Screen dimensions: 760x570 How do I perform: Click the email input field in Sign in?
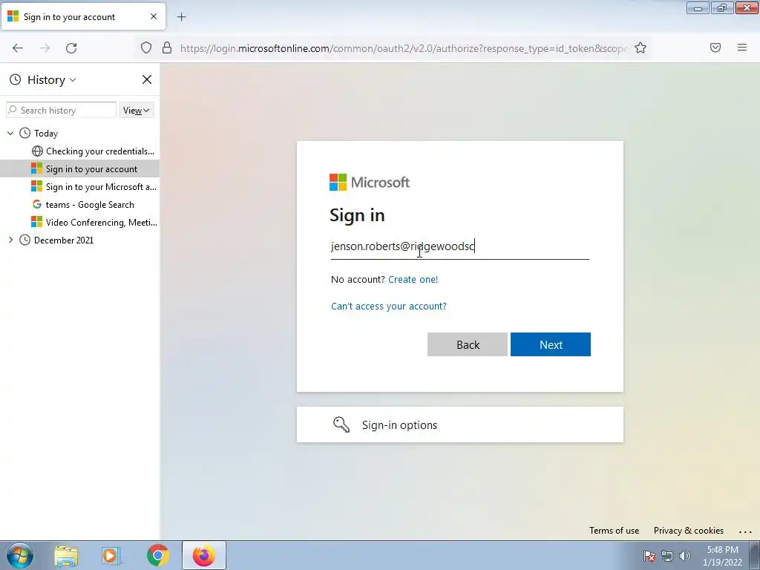460,246
